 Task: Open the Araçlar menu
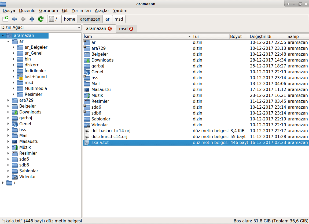102,10
